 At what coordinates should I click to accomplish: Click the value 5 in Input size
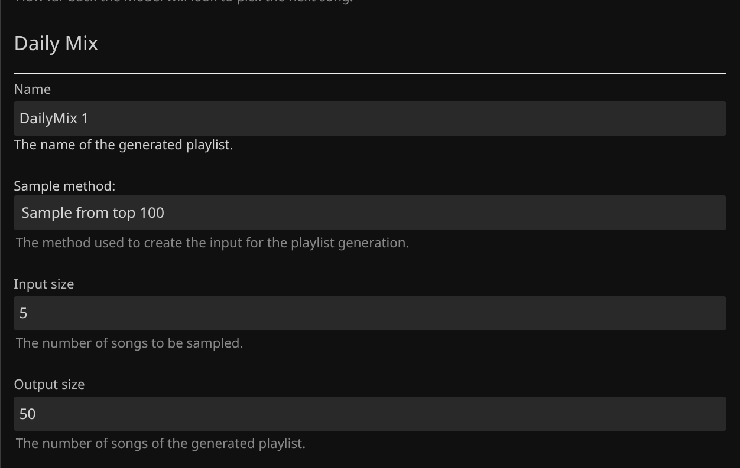24,313
